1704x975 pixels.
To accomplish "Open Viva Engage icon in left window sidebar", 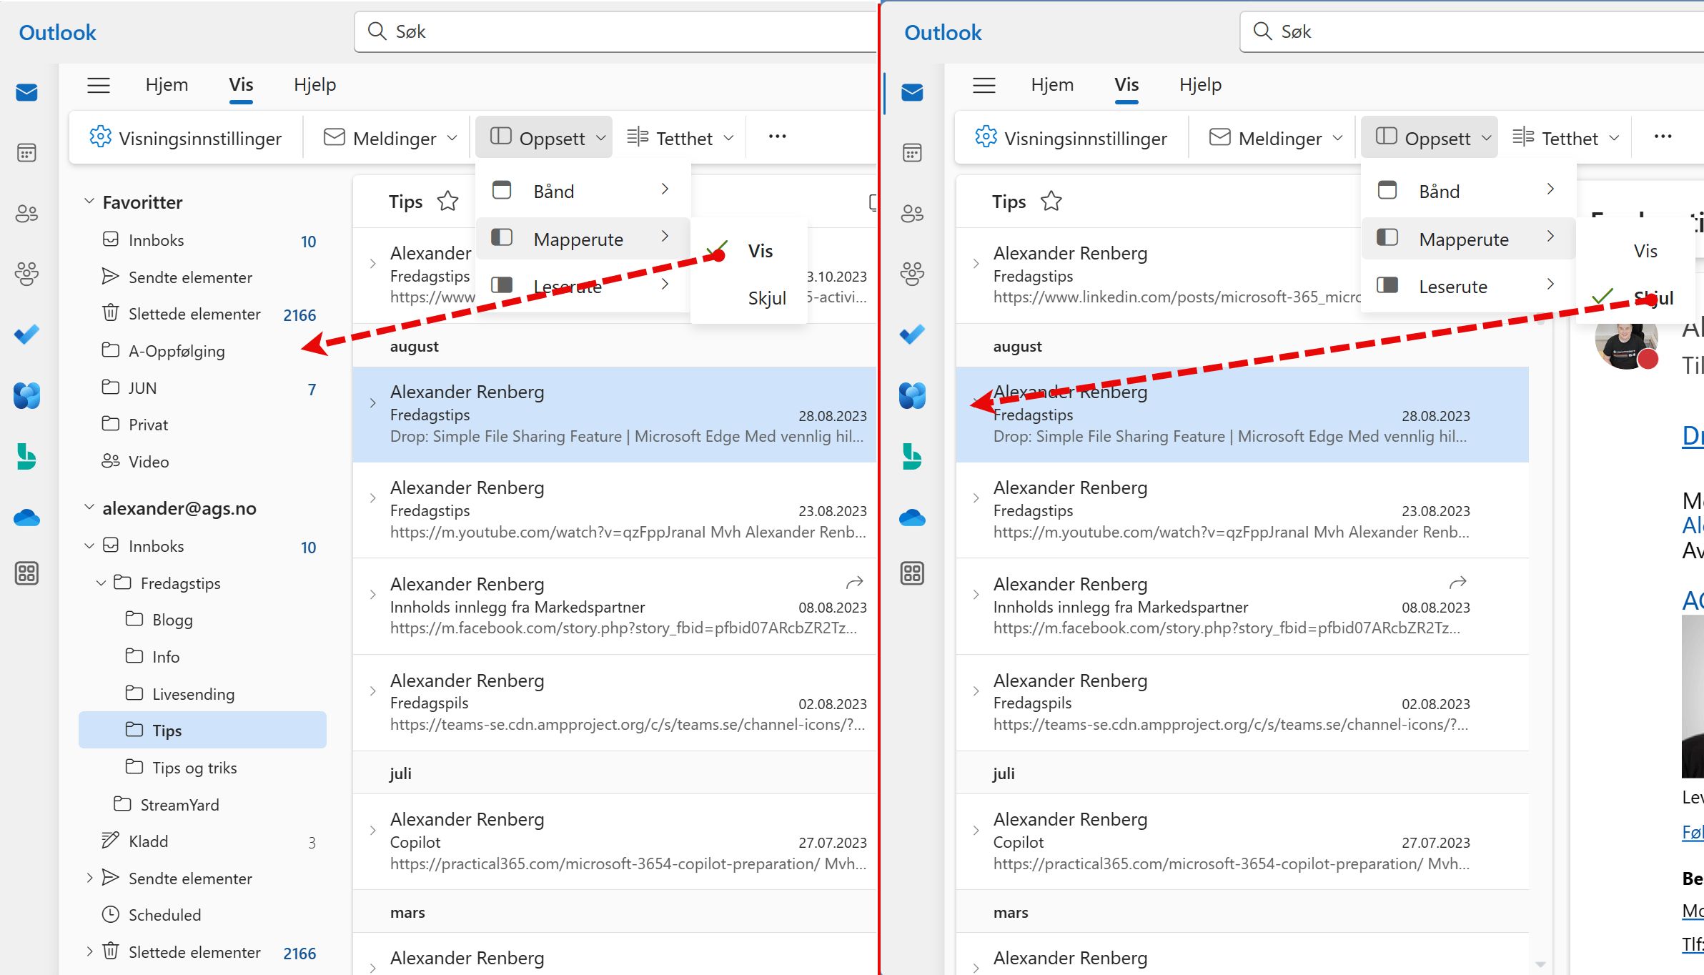I will click(27, 395).
